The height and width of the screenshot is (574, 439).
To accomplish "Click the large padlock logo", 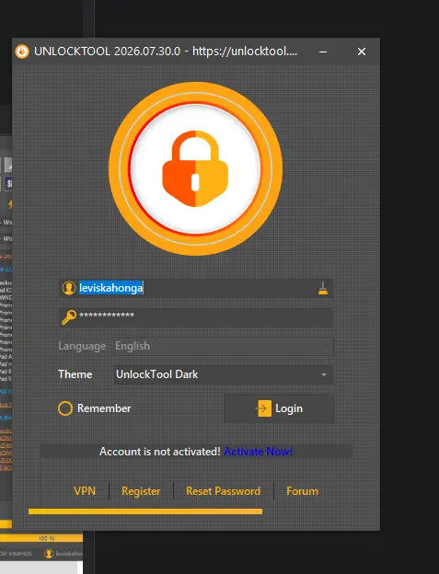I will click(x=195, y=168).
